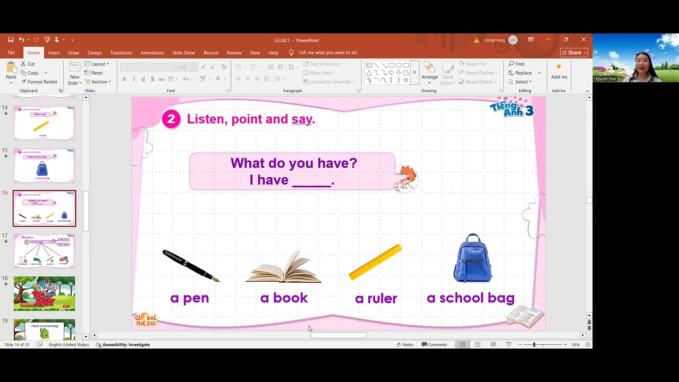Open the Layout dropdown

click(x=97, y=64)
